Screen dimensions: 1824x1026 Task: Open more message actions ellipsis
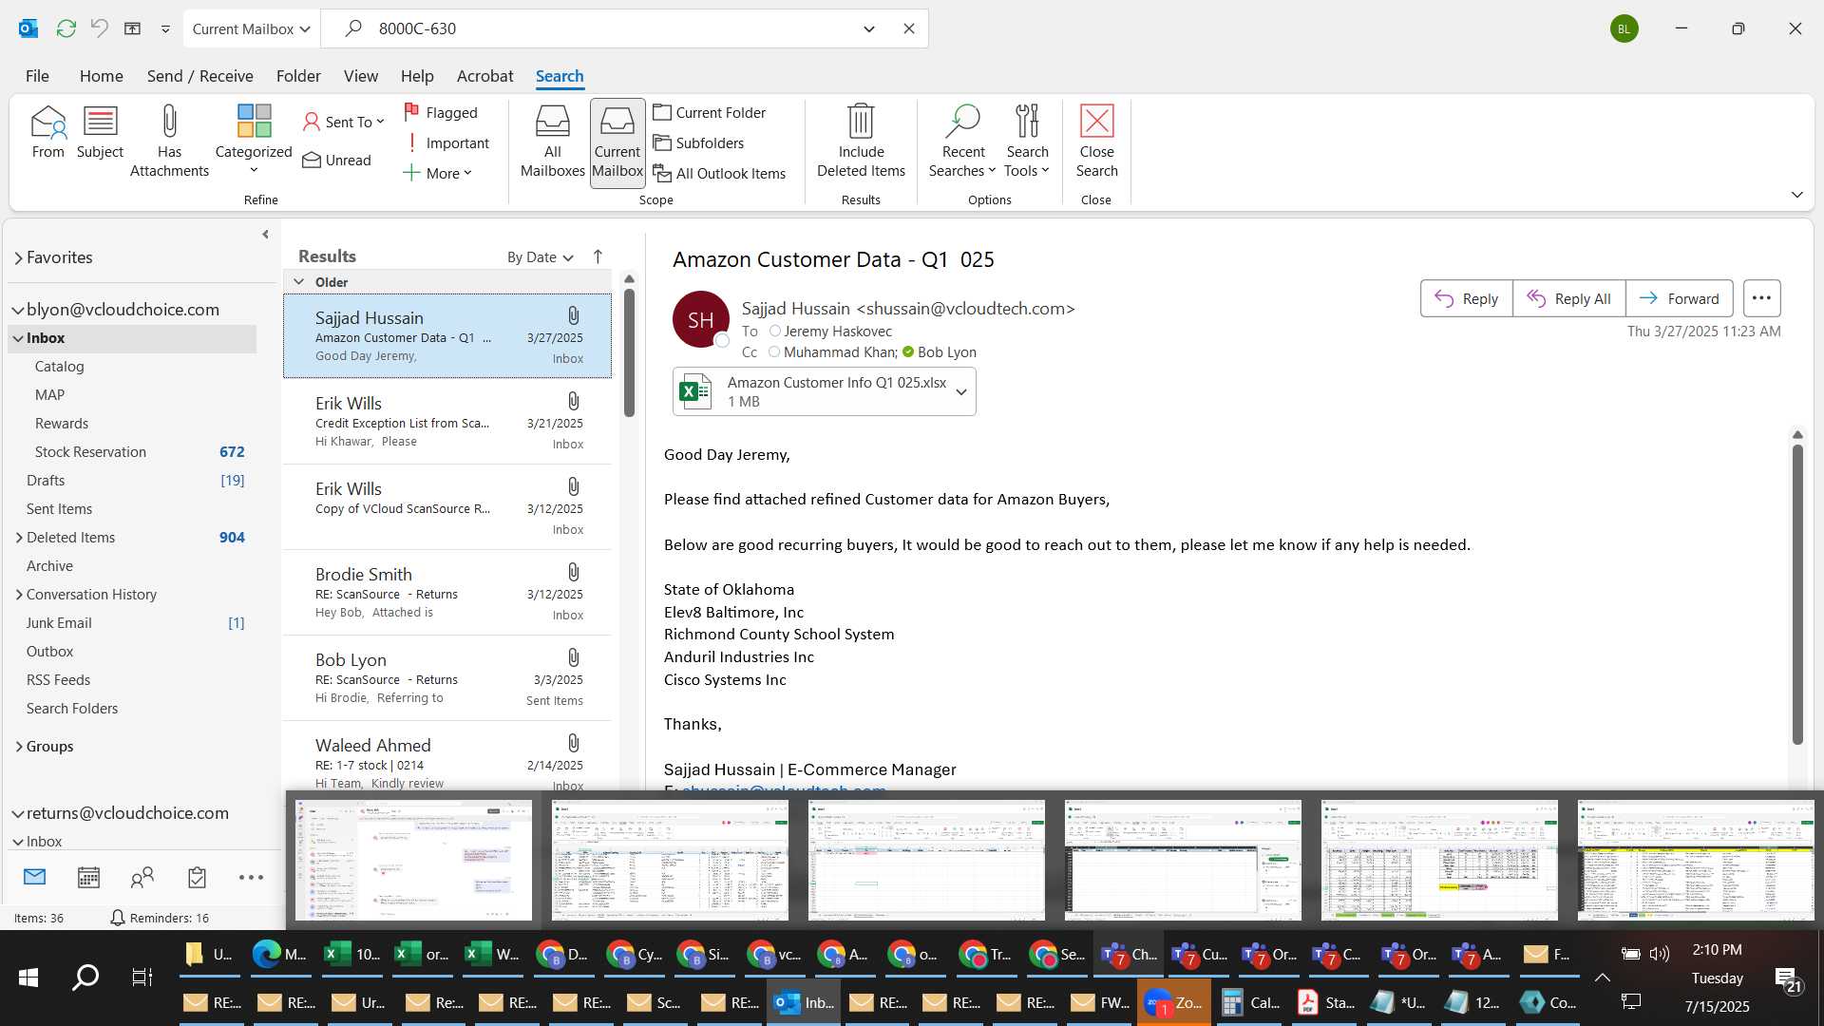click(1761, 298)
